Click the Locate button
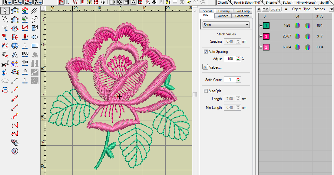Image resolution: width=334 pixels, height=175 pixels. pos(275,9)
